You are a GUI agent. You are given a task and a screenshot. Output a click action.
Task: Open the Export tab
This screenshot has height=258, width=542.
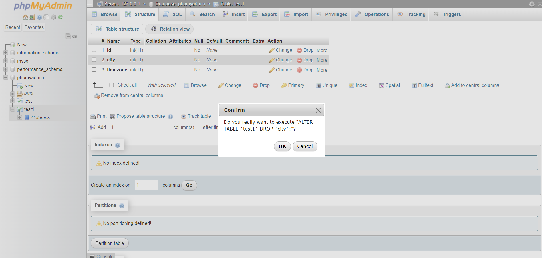coord(264,14)
